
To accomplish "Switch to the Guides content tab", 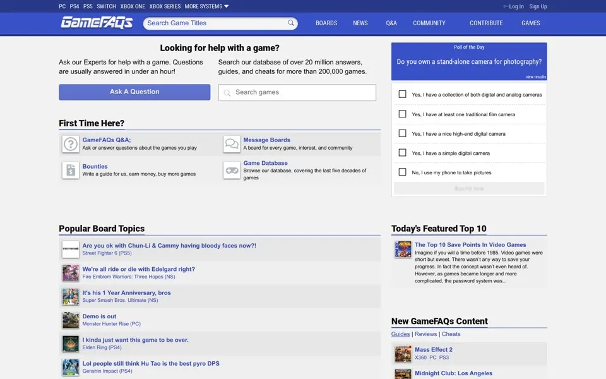I will [400, 334].
